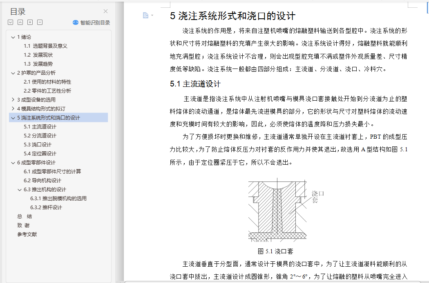The width and height of the screenshot is (429, 283).
Task: Go to 1.1 选题背景及意义
Action: (x=45, y=46)
